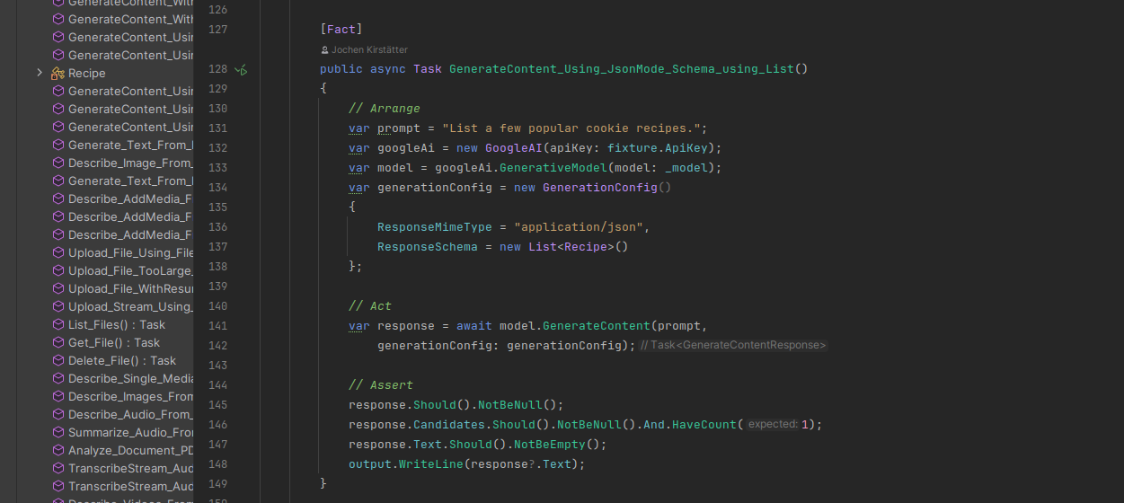1124x503 pixels.
Task: Click the // Act comment
Action: point(370,306)
